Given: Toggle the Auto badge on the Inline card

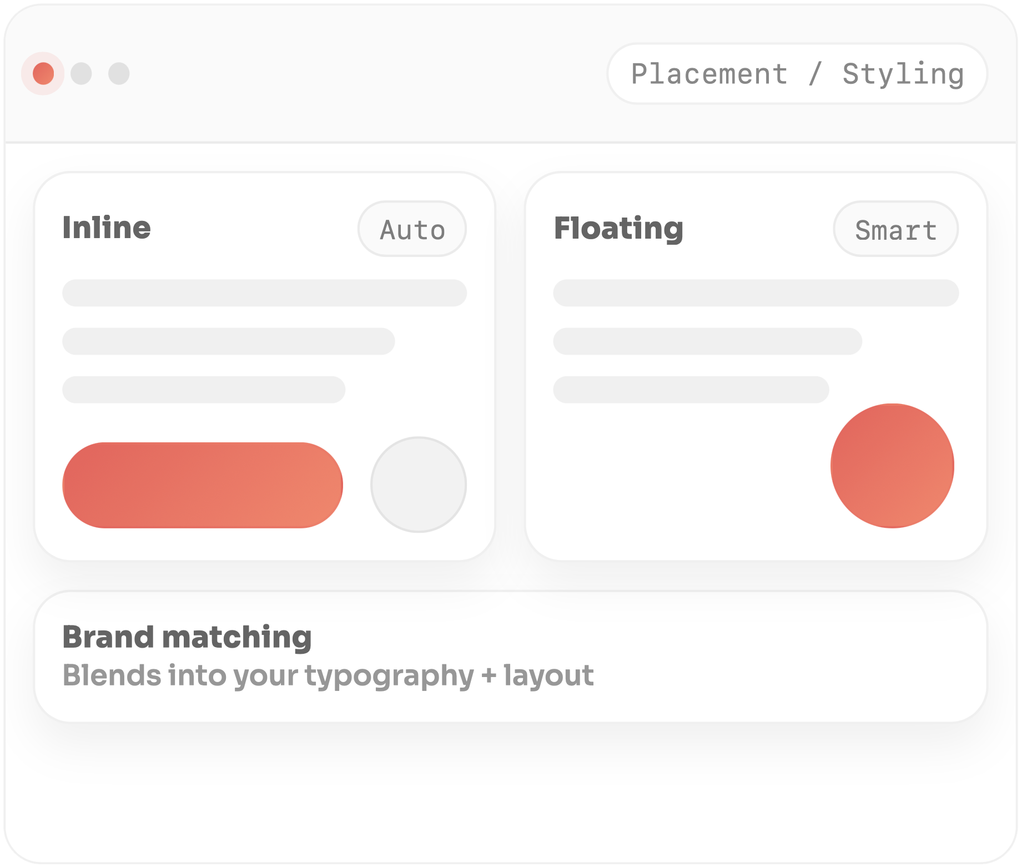Looking at the screenshot, I should tap(412, 229).
